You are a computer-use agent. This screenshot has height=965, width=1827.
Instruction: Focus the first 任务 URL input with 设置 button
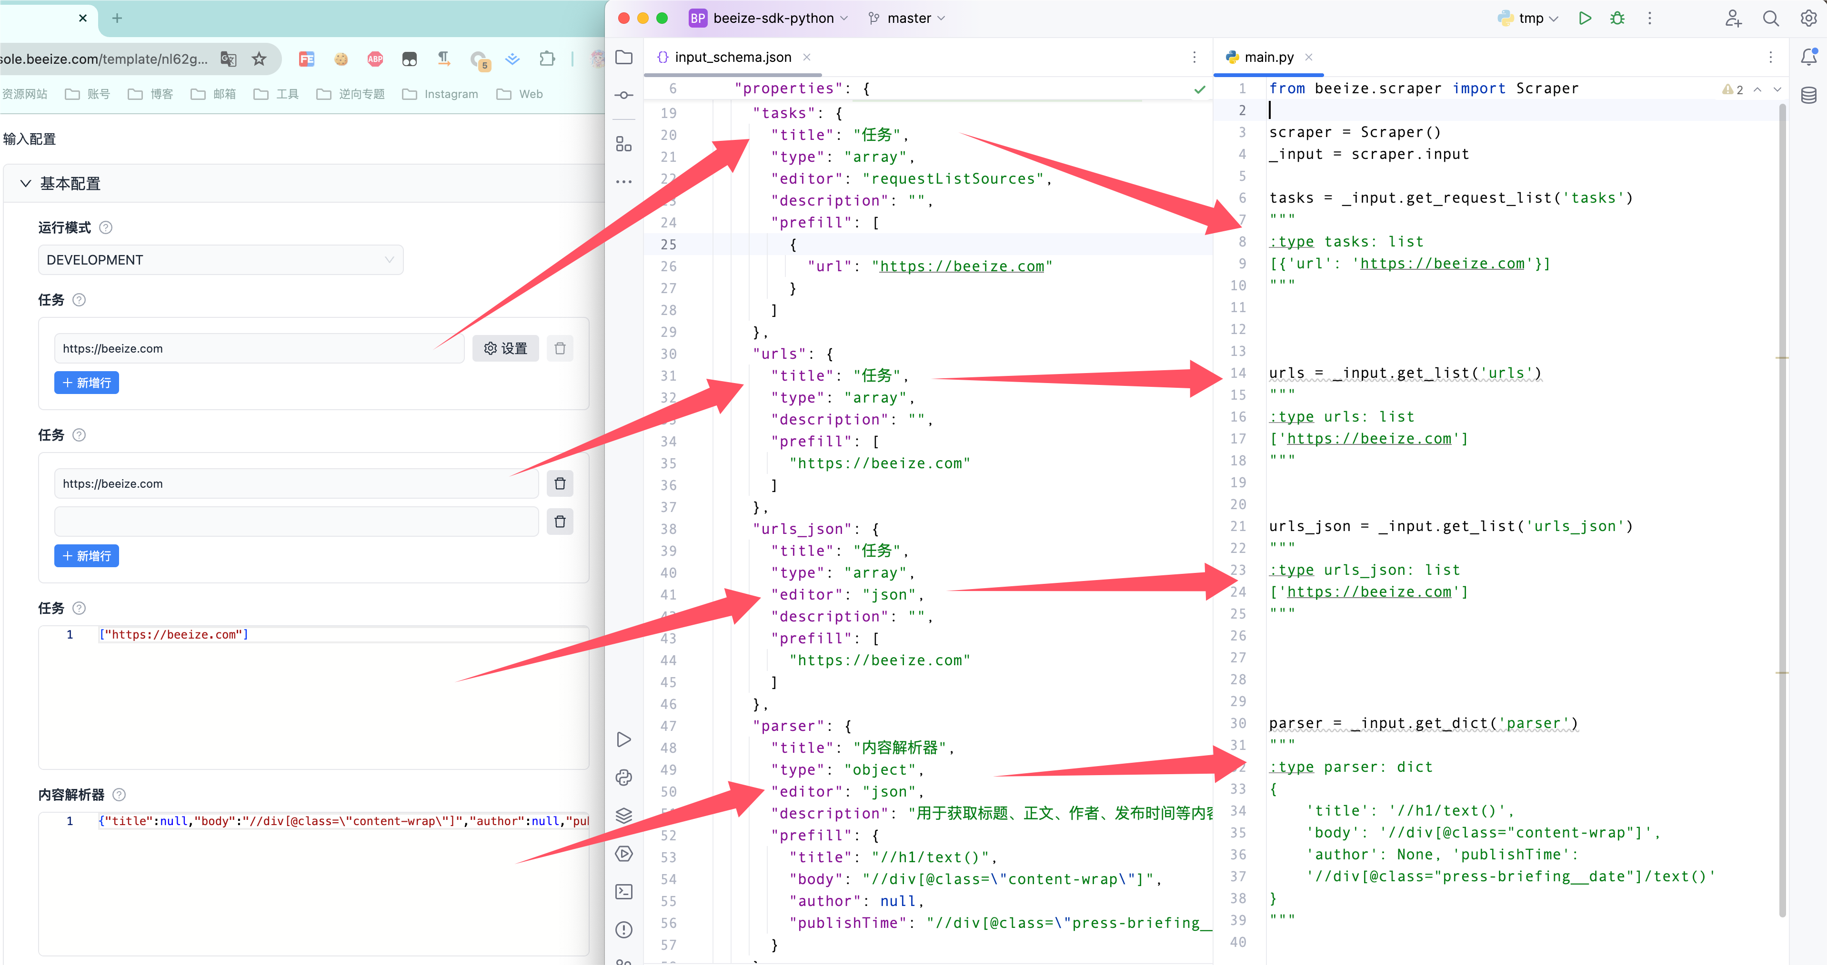click(259, 349)
